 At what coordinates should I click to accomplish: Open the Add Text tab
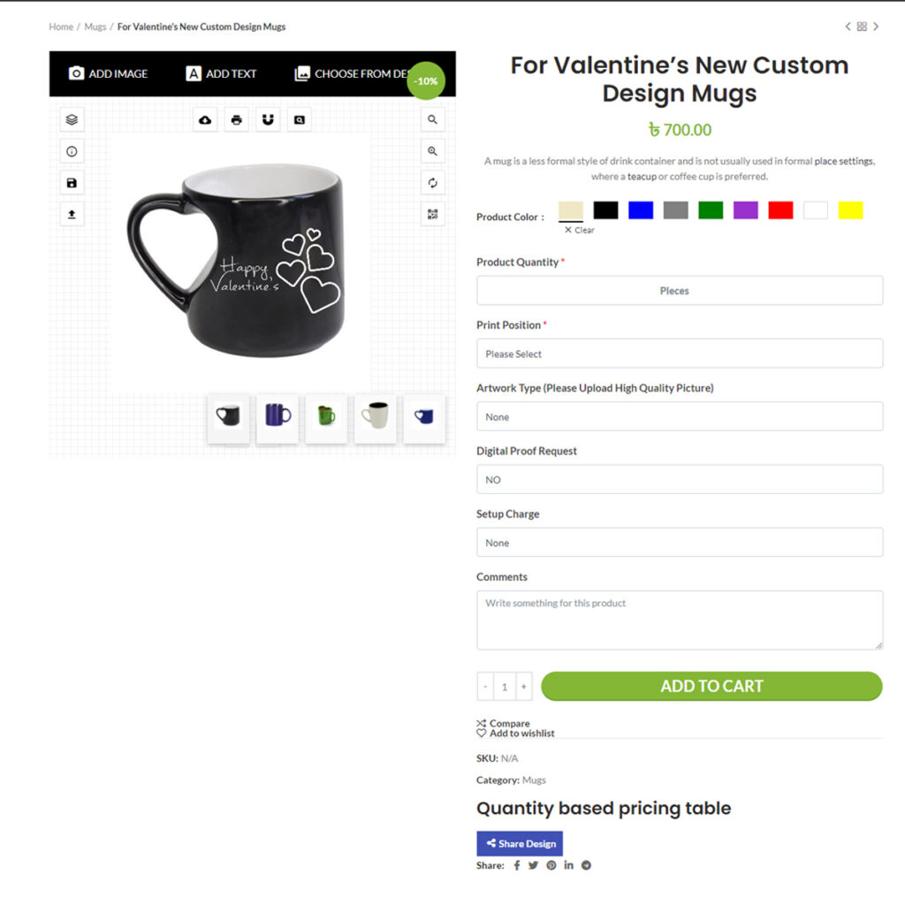(x=221, y=73)
